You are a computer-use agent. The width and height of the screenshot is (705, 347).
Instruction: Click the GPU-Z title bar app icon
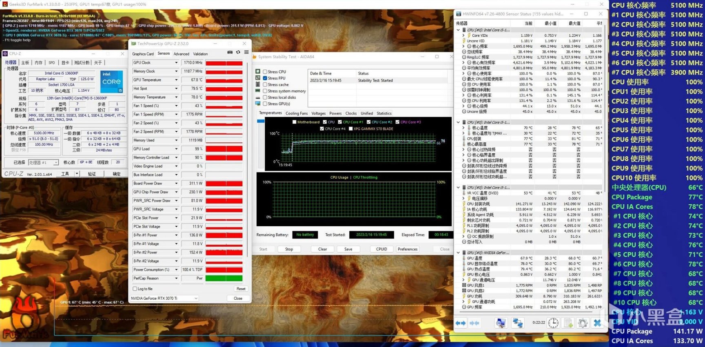point(133,44)
